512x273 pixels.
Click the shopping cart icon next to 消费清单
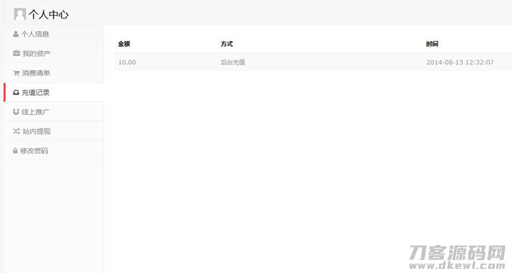point(16,73)
